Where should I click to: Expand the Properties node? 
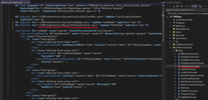170,23
